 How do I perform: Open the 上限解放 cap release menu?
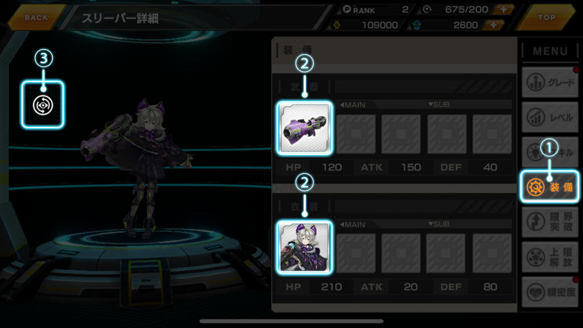tap(549, 257)
